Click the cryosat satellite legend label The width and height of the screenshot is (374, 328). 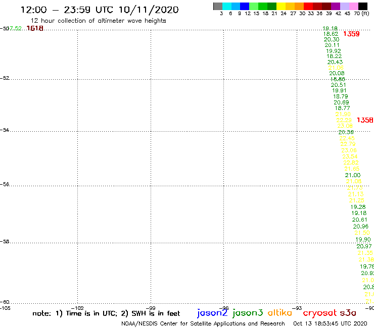(320, 313)
